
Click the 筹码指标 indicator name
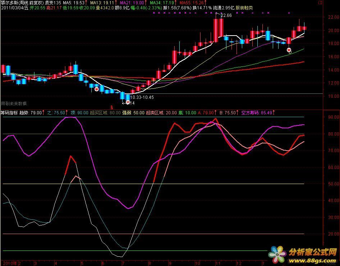[x=9, y=113]
